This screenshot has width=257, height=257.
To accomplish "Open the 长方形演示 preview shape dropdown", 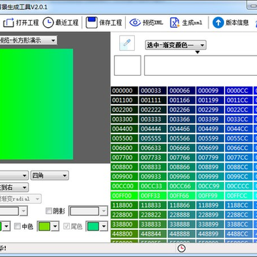I will coord(28,41).
